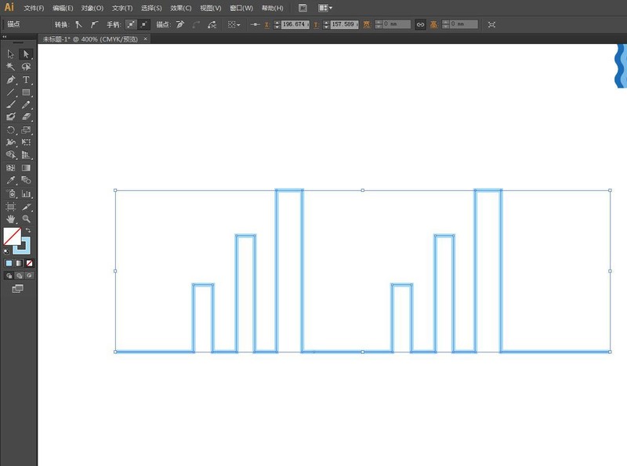Set paint to None
627x466 pixels.
pyautogui.click(x=29, y=263)
